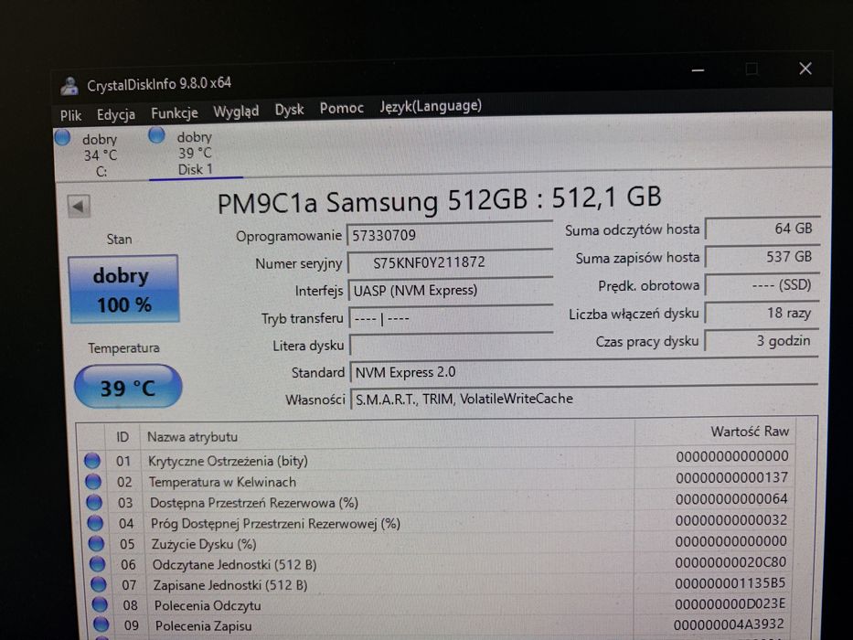Screen dimensions: 853x640
Task: Select the Temperatura w Kelwinach attribute
Action: [222, 482]
